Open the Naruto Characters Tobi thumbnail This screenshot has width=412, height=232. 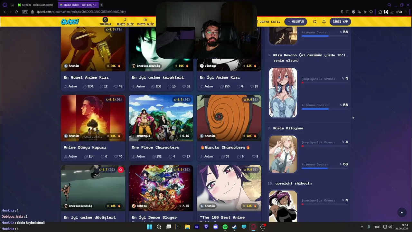pyautogui.click(x=229, y=118)
